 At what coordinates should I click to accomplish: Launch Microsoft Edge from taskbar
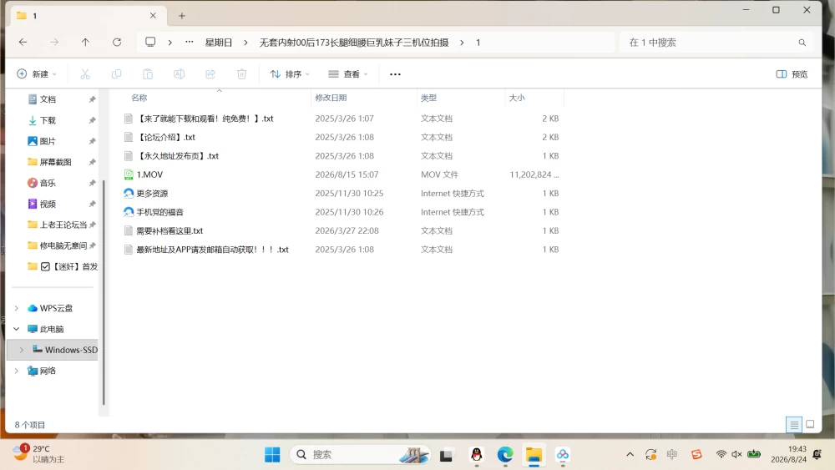click(505, 455)
